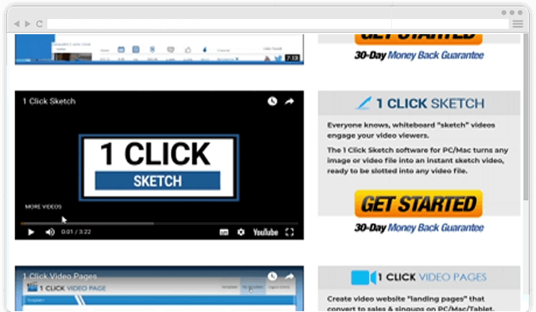Click the browser back arrow
This screenshot has width=536, height=312.
pos(17,24)
